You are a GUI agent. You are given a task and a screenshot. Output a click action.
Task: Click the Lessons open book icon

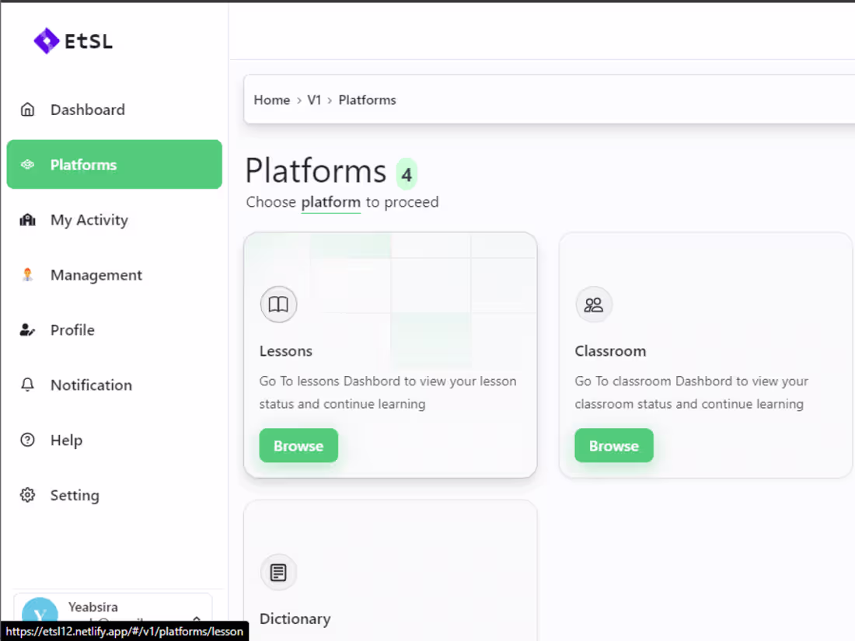tap(278, 304)
